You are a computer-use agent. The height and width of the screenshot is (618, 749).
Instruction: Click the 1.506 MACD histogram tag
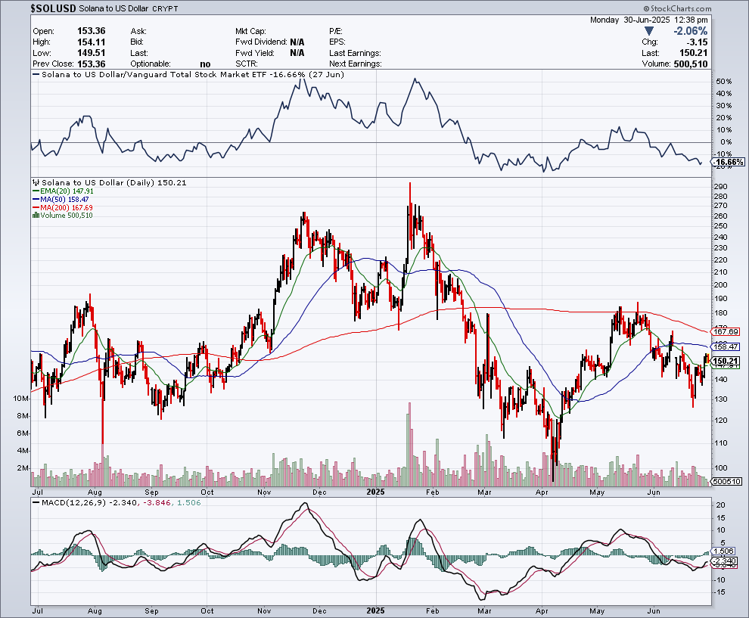pyautogui.click(x=724, y=551)
